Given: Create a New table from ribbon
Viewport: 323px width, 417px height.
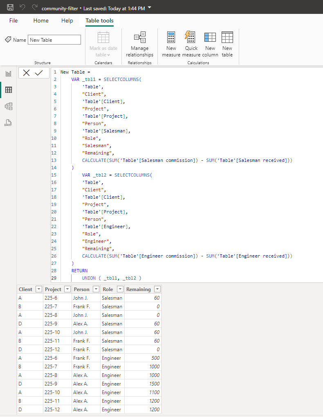Looking at the screenshot, I should coord(227,44).
